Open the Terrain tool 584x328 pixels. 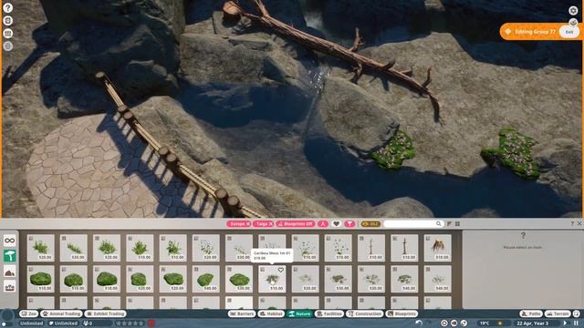[558, 313]
